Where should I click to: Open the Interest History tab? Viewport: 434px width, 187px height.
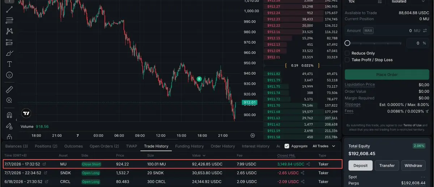pos(256,146)
